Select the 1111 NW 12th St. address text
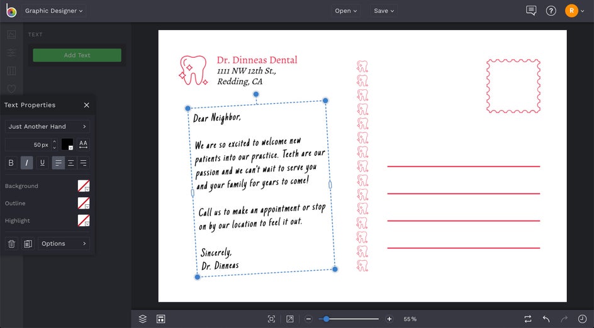The width and height of the screenshot is (594, 328). click(x=247, y=71)
